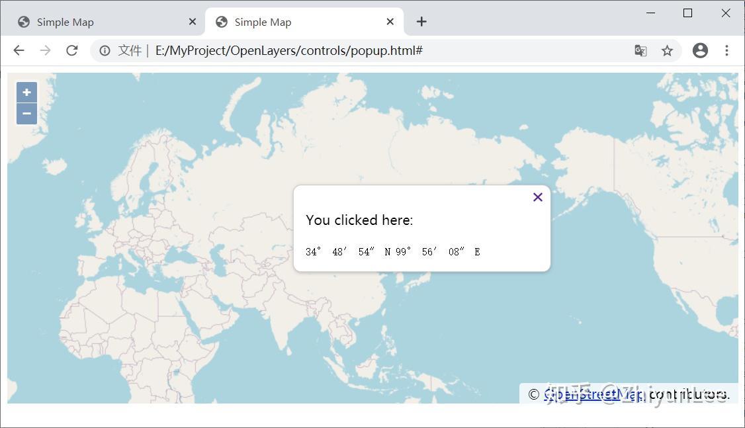Click the translate page icon in address bar
Viewport: 745px width, 428px height.
tap(640, 50)
